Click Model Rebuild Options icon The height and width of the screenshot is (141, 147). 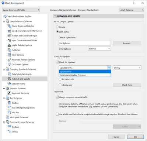coord(9,45)
